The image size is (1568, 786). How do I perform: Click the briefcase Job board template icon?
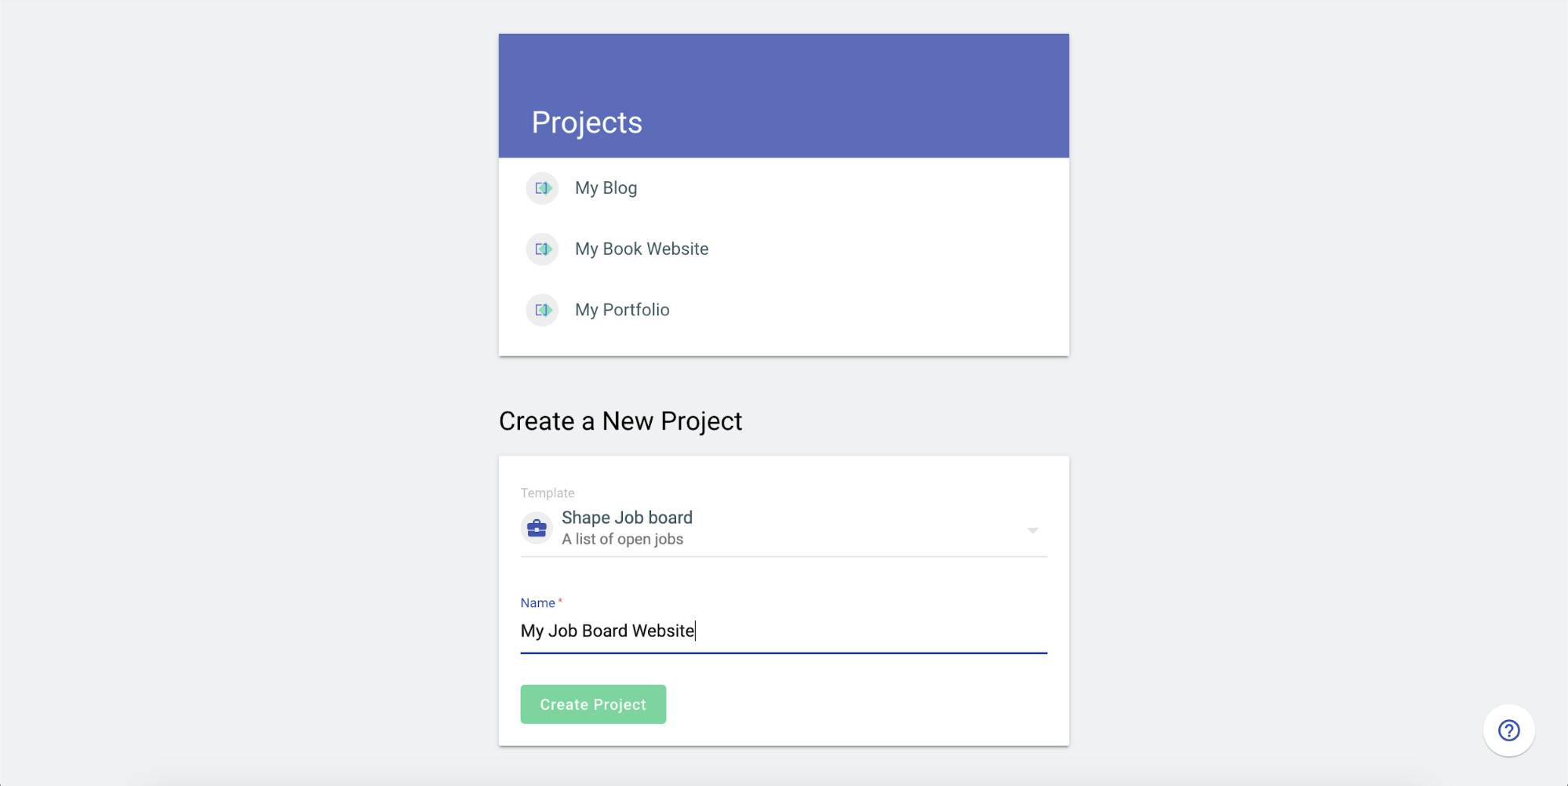(537, 528)
